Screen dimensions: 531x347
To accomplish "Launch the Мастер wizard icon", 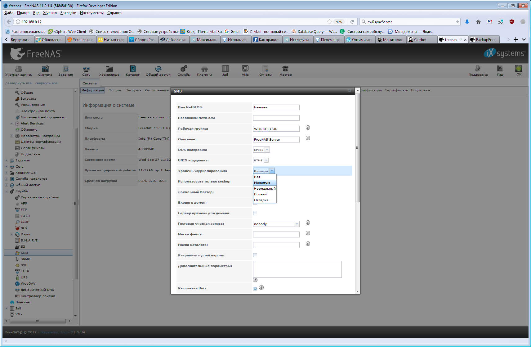I will pos(286,71).
